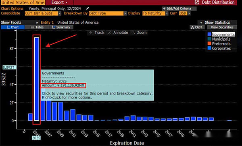Click the plus Edit/Add Criteria button
Viewport: 242px width, 146px height.
click(x=179, y=8)
